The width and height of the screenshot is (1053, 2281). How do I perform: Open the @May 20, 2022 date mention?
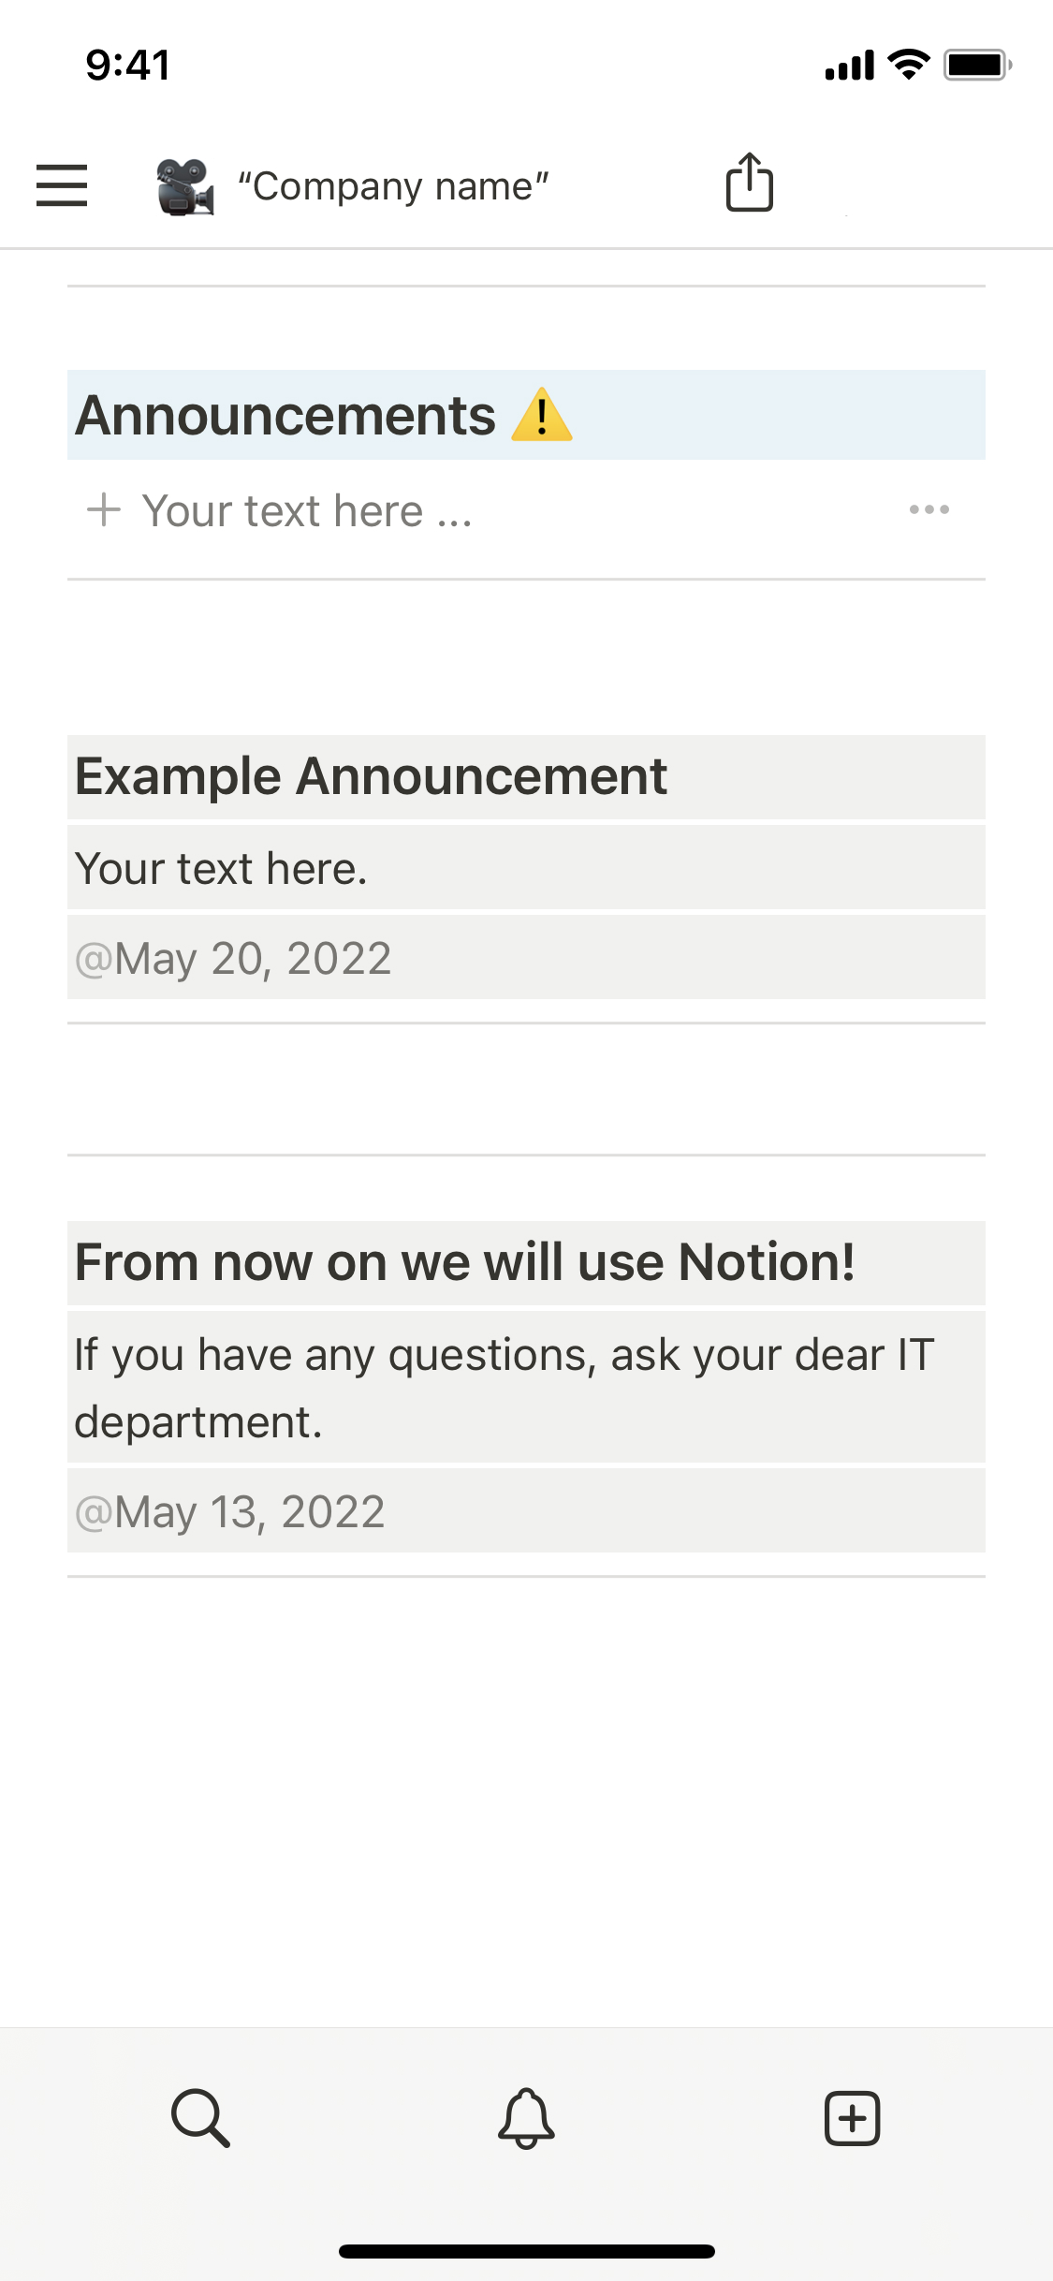233,958
